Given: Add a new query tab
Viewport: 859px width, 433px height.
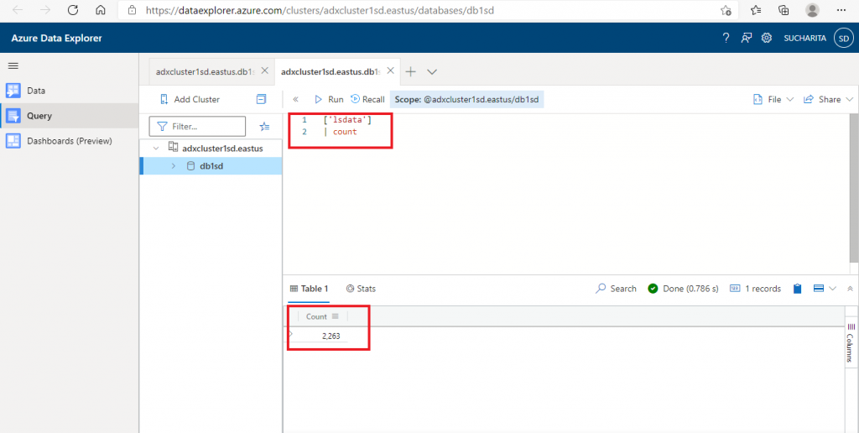Looking at the screenshot, I should (x=410, y=72).
